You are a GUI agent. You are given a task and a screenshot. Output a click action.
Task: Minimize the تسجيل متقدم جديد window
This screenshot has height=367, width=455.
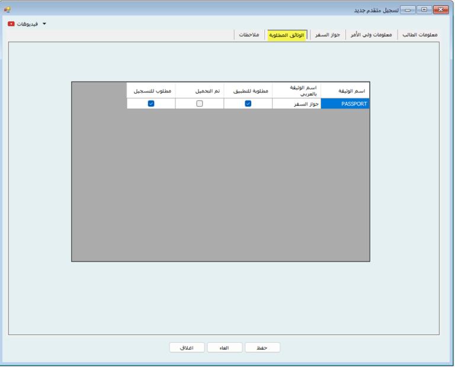(408, 9)
